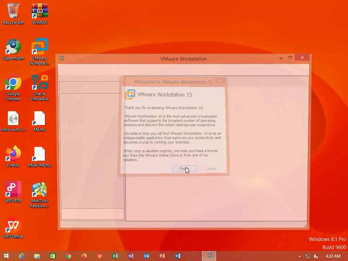Click the muted volume tray icon

point(316,256)
